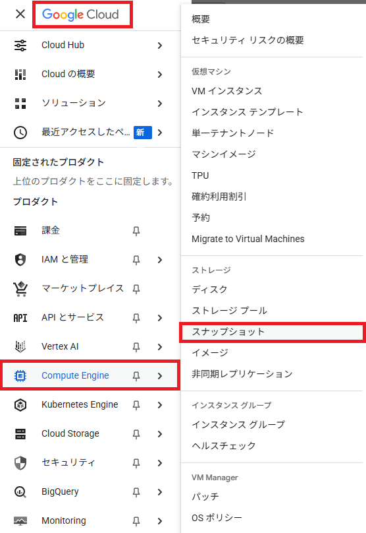Pin セキュリティ to fixed products
The height and width of the screenshot is (533, 366).
[x=136, y=463]
